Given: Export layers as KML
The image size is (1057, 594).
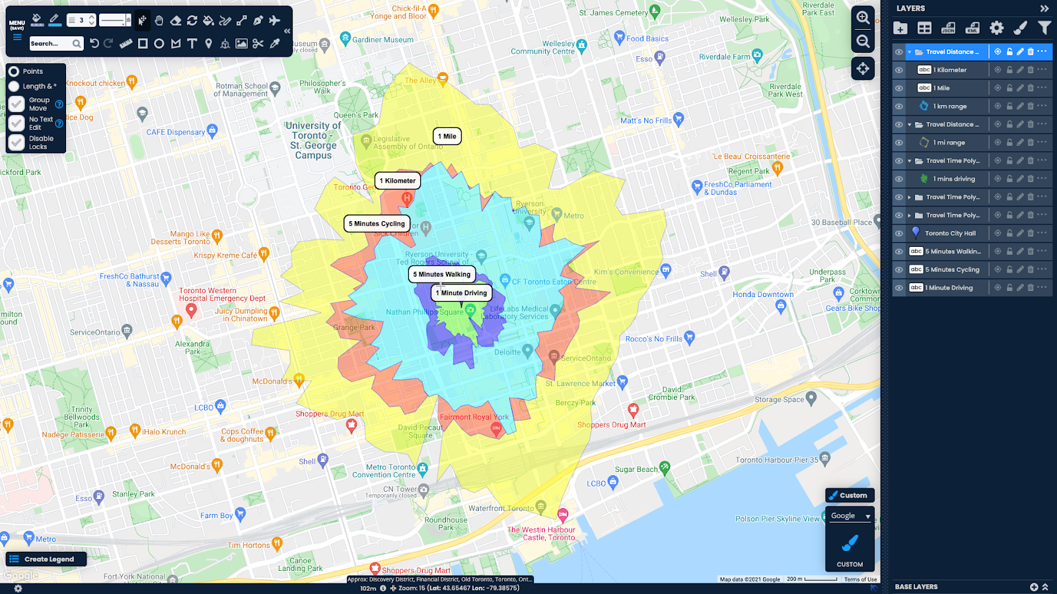Looking at the screenshot, I should point(972,28).
